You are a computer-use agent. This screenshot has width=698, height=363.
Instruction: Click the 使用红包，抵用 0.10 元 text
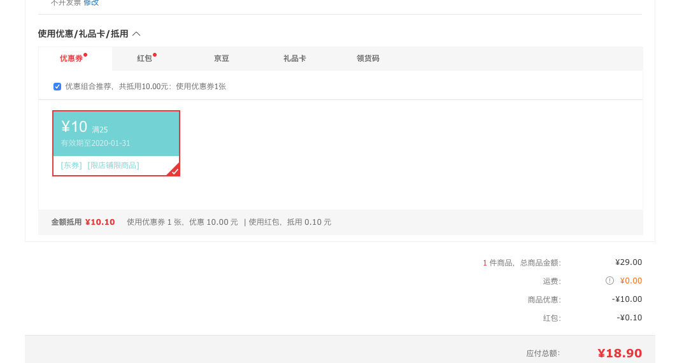pyautogui.click(x=290, y=222)
